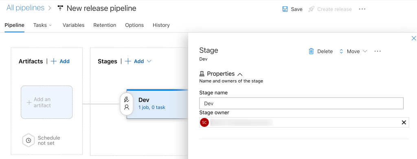The image size is (417, 159).
Task: Click Add link in Artifacts section
Action: coord(64,61)
